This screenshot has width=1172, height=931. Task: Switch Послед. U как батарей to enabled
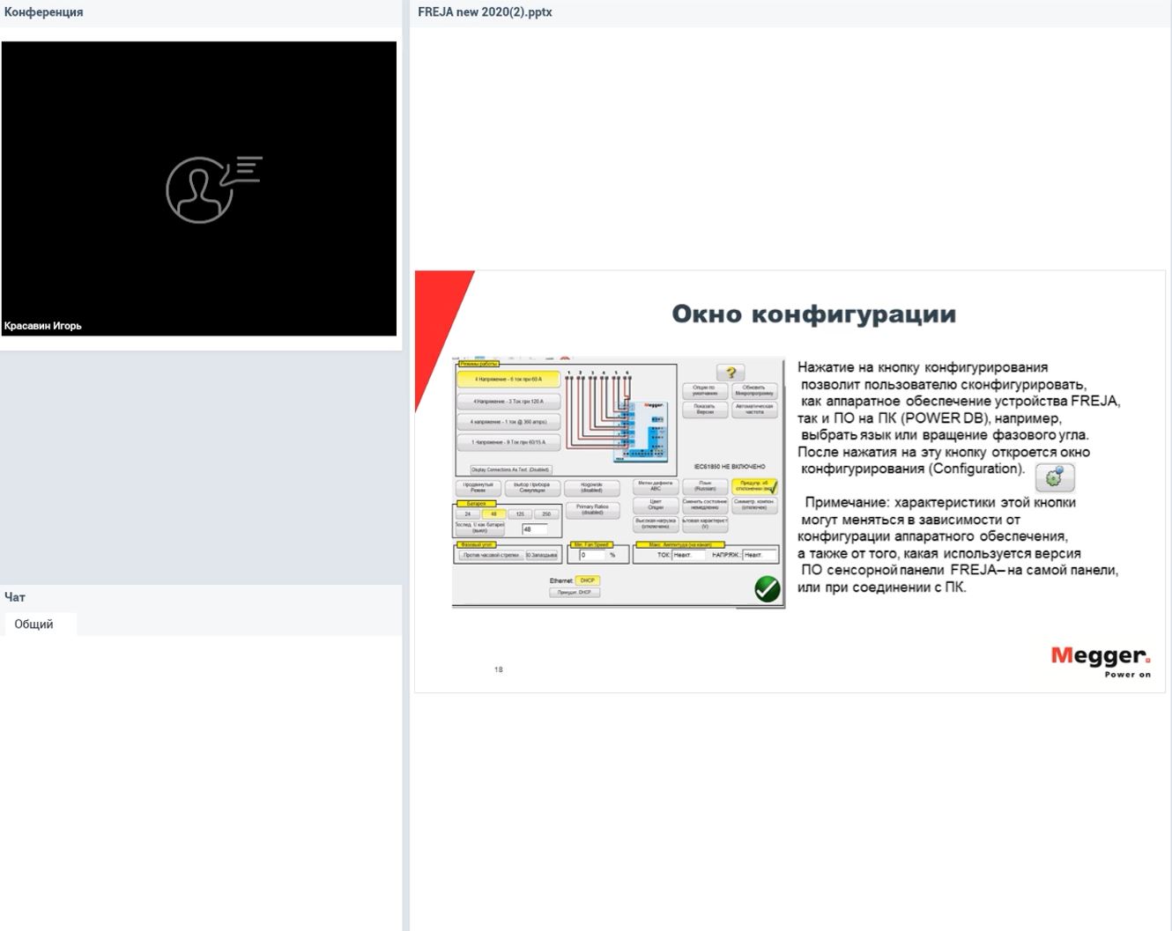[x=480, y=527]
